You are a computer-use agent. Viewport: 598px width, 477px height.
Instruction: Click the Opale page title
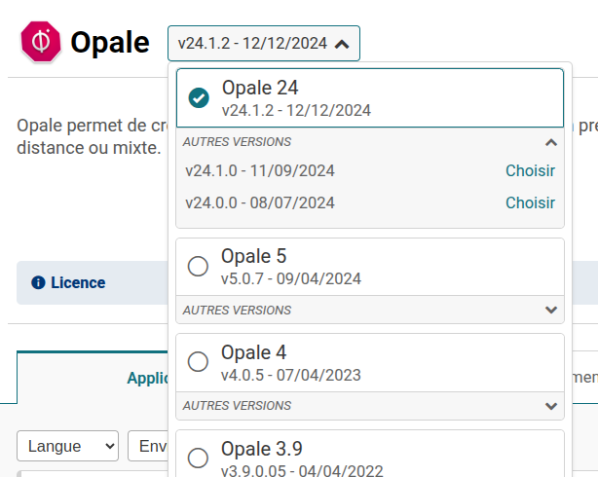[110, 42]
